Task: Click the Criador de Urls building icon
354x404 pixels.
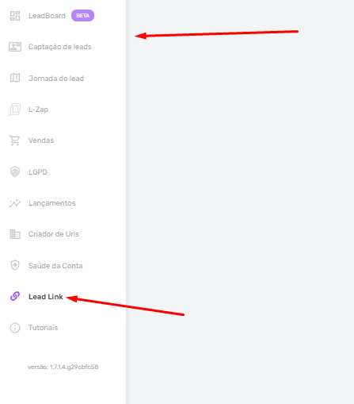Action: coord(15,234)
